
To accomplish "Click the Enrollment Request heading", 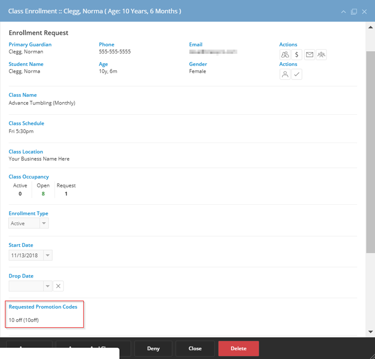I will (x=38, y=33).
